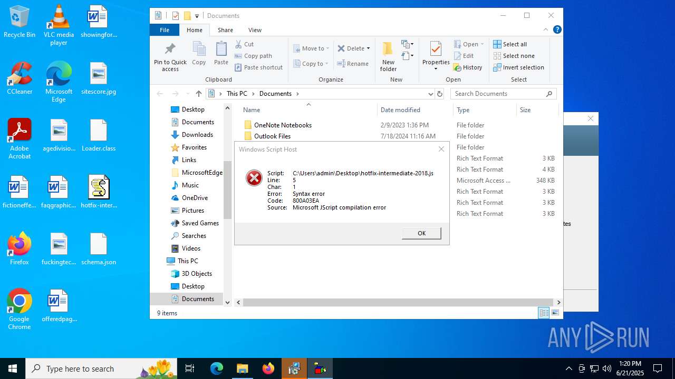This screenshot has height=379, width=675.
Task: Open Firefox from the taskbar
Action: pyautogui.click(x=268, y=368)
